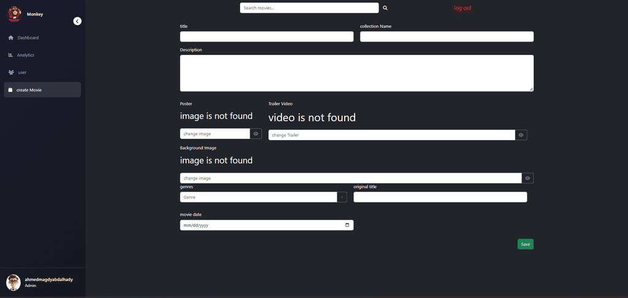Click the Analytics chart icon

10,55
